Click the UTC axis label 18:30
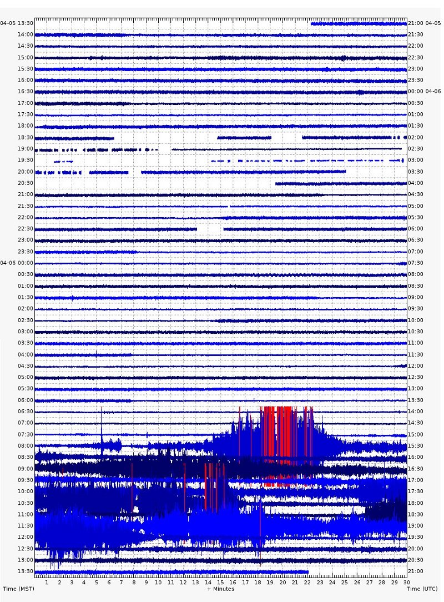The height and width of the screenshot is (602, 444). coord(416,514)
